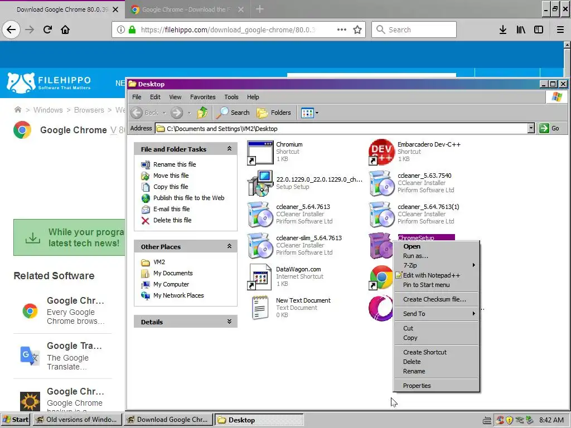
Task: Click Delete this file task
Action: [x=172, y=220]
